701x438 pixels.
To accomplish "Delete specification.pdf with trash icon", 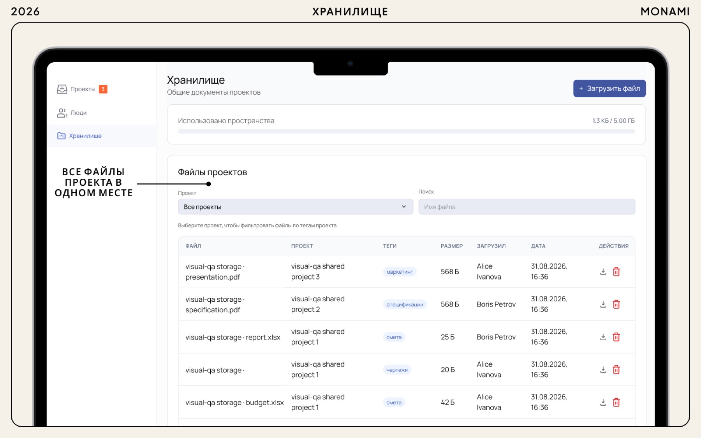I will coord(616,304).
